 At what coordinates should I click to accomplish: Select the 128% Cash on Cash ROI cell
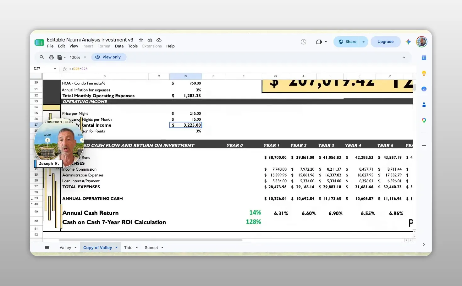tap(244, 222)
